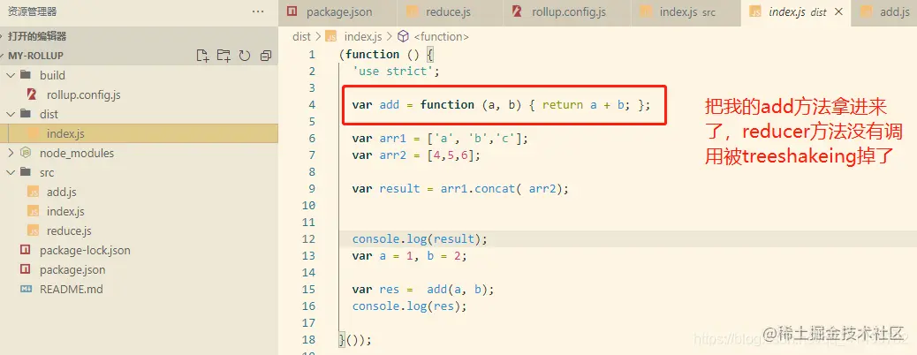Select index.js under the dist folder

click(65, 133)
